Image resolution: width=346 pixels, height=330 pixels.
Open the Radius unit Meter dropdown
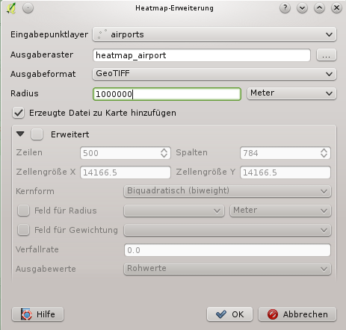291,93
